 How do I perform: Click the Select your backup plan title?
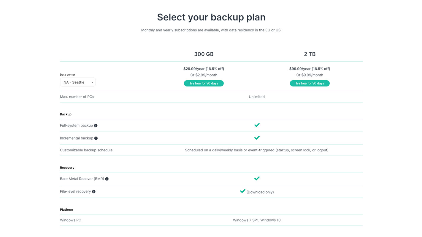pos(211,17)
